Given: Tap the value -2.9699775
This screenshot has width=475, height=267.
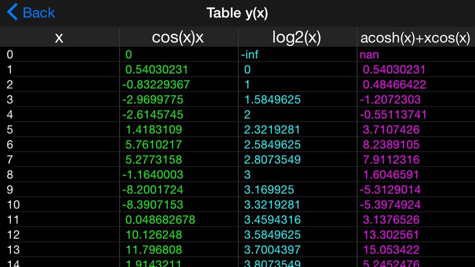Looking at the screenshot, I should tap(153, 100).
